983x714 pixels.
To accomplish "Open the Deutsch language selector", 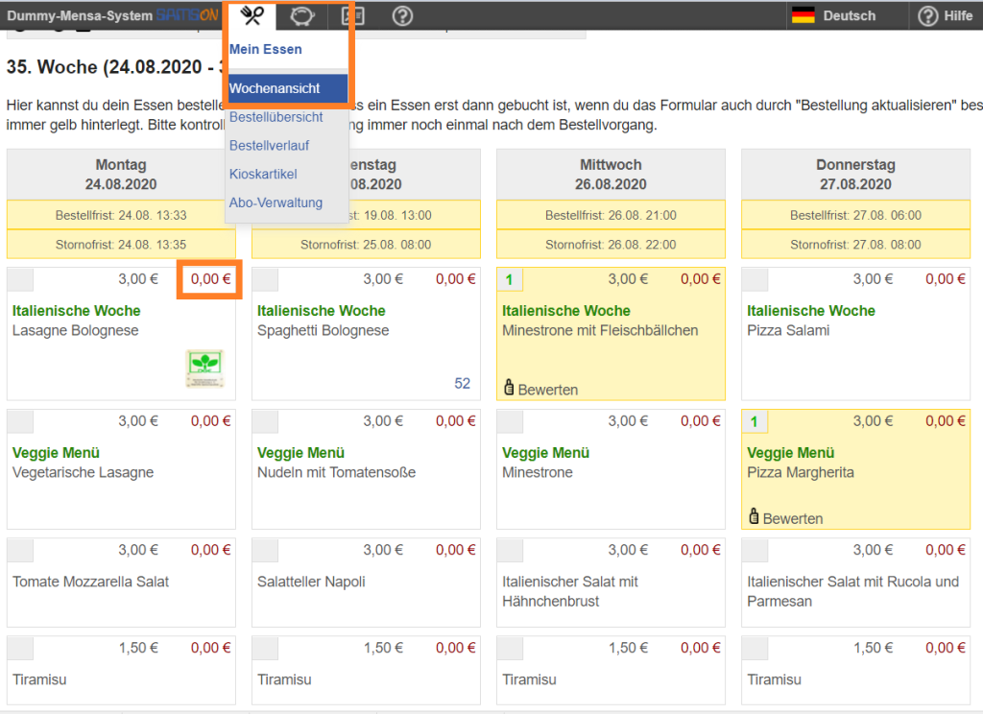I will click(x=834, y=15).
